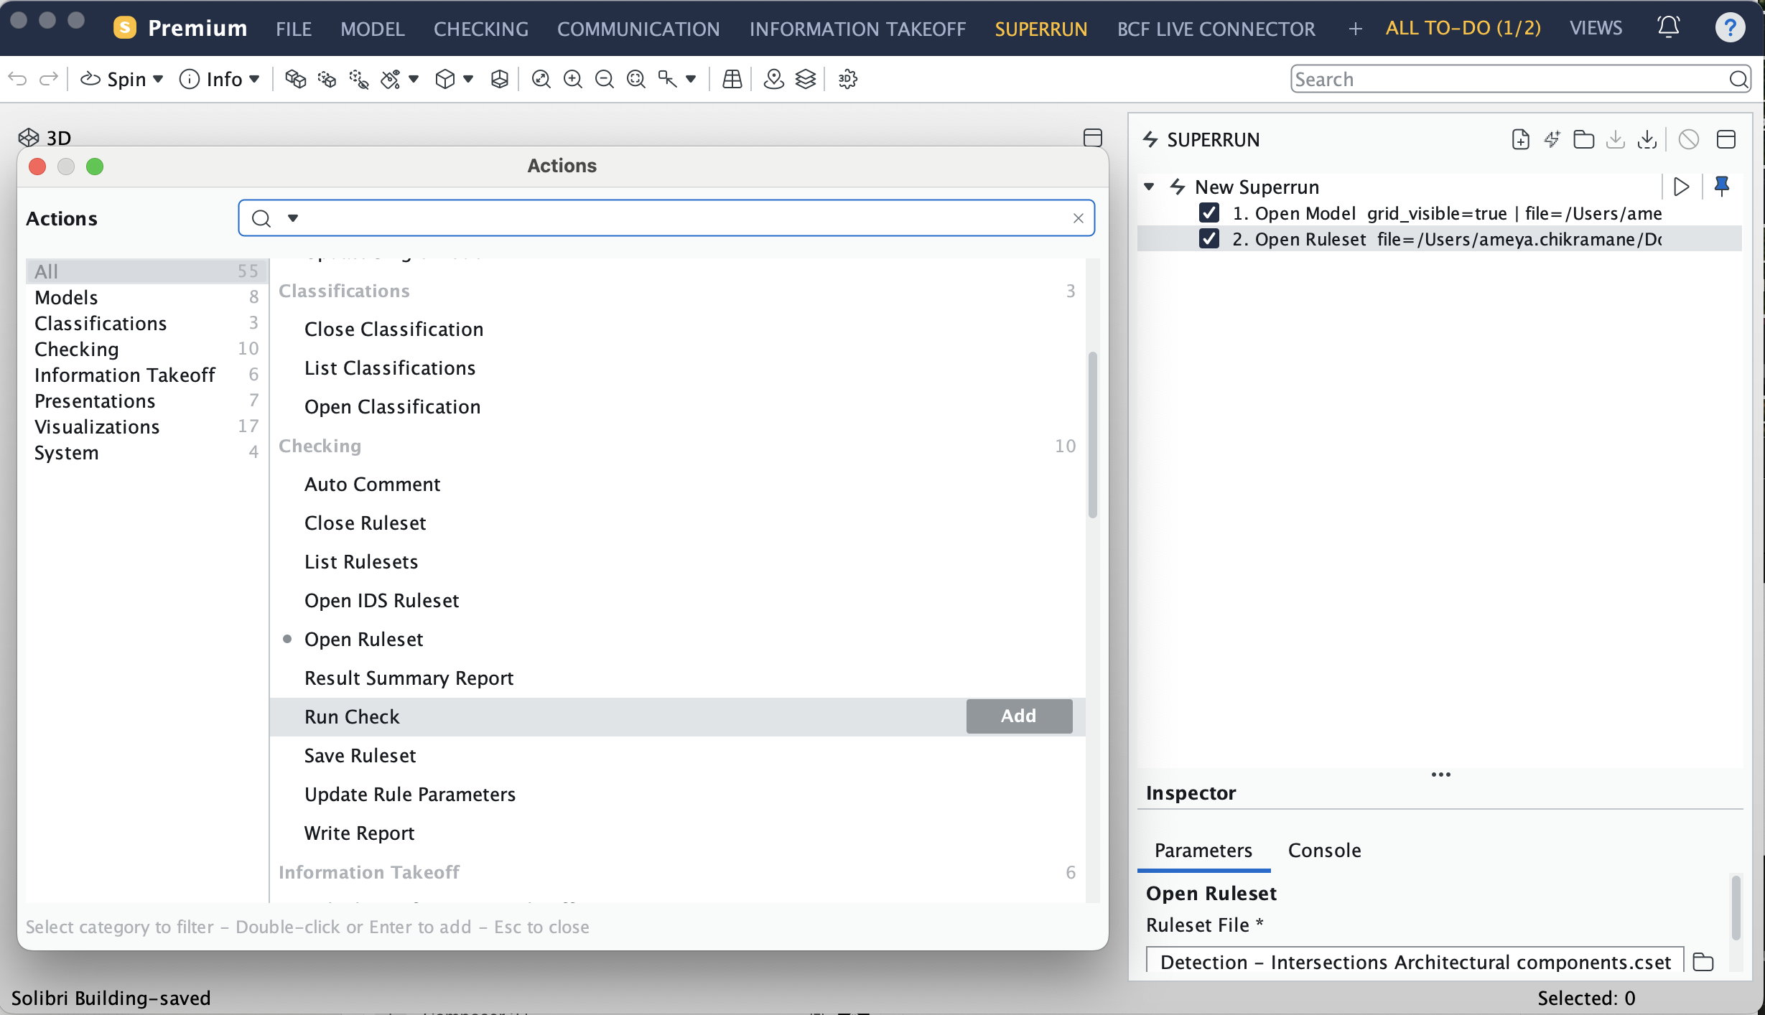Click the Redo arrow in the toolbar

49,79
